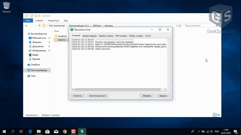Select Изображения in sidebar
This screenshot has width=241, height=135.
point(39,51)
